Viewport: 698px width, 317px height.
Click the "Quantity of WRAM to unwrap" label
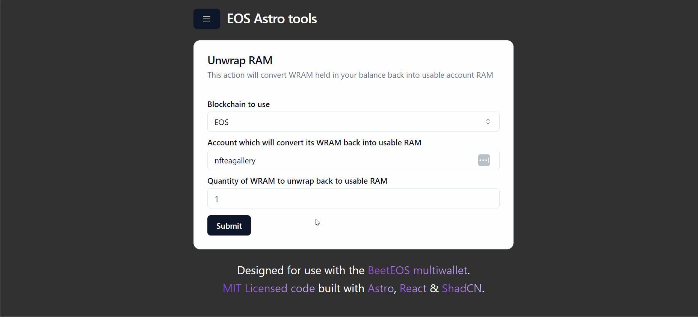[x=297, y=181]
